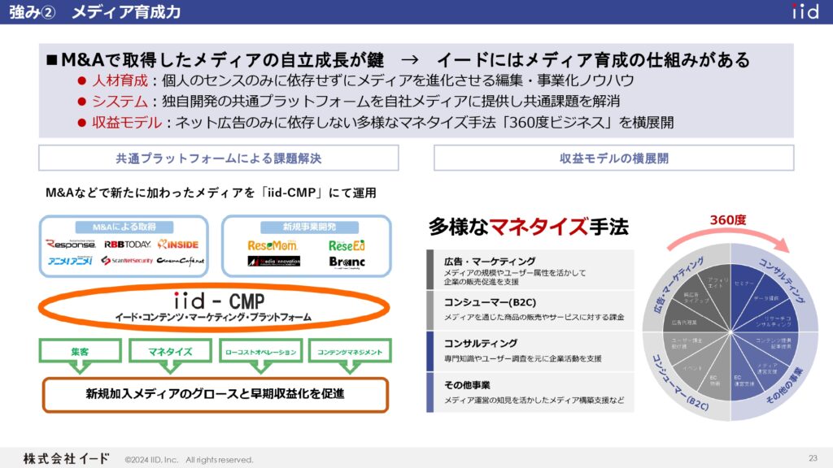The height and width of the screenshot is (468, 833).
Task: Click the リサーチコンサルティング pie segment
Action: 774,321
